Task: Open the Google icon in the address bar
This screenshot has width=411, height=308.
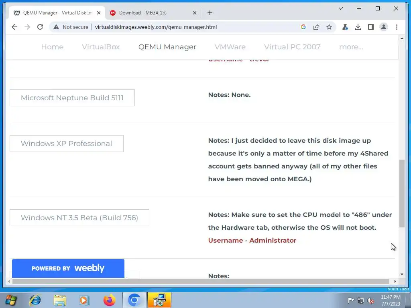Action: click(303, 27)
